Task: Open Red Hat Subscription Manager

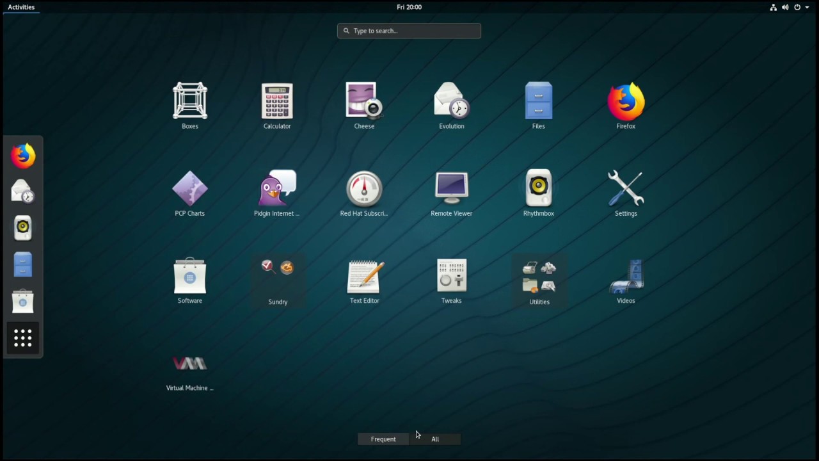Action: click(x=364, y=189)
